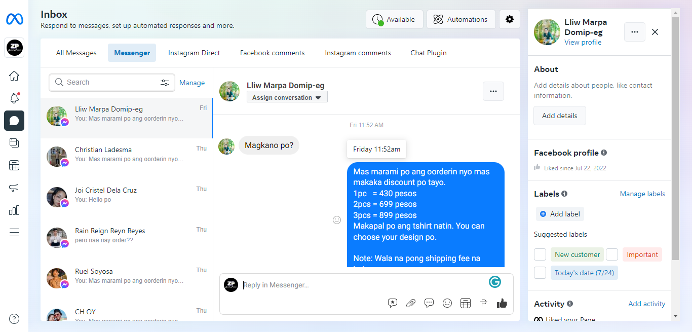The image size is (692, 332).
Task: Open inbox settings gear icon
Action: pos(510,19)
